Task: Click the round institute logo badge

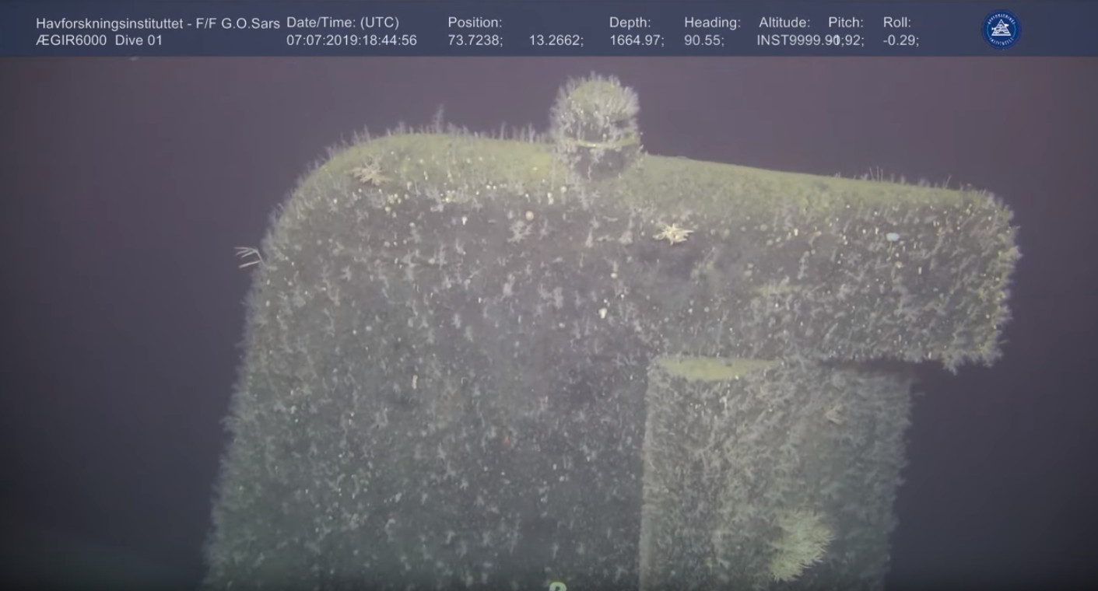Action: click(1001, 30)
